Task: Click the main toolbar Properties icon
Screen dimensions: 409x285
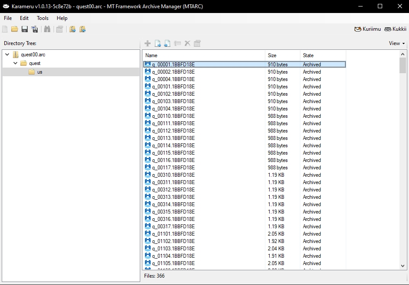Action: pos(59,29)
